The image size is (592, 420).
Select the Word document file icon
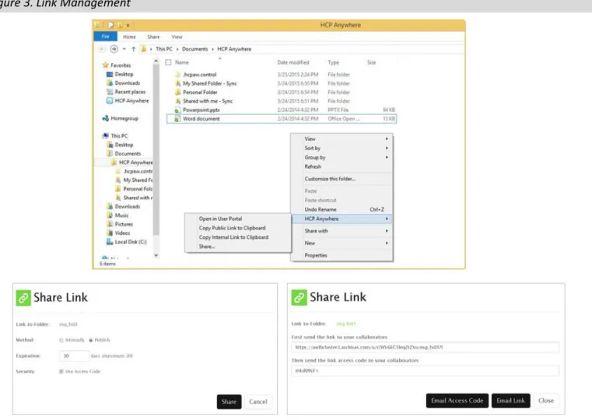177,119
